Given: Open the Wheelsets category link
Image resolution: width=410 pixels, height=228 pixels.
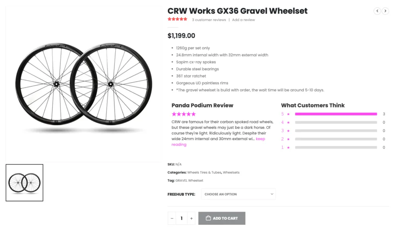Looking at the screenshot, I should (x=231, y=172).
